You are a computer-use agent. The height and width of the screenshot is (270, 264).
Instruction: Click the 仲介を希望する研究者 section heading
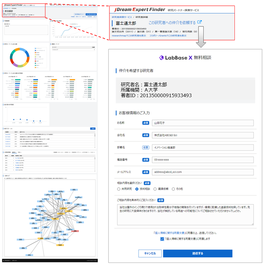click(136, 71)
